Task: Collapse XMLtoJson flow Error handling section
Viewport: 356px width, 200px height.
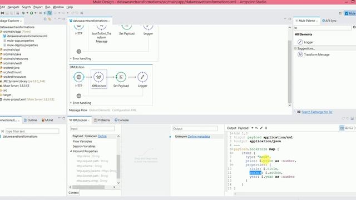Action: 71,103
